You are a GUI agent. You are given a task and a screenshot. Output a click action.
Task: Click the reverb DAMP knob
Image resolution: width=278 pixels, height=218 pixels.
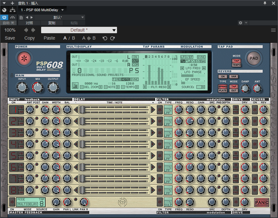245,88
